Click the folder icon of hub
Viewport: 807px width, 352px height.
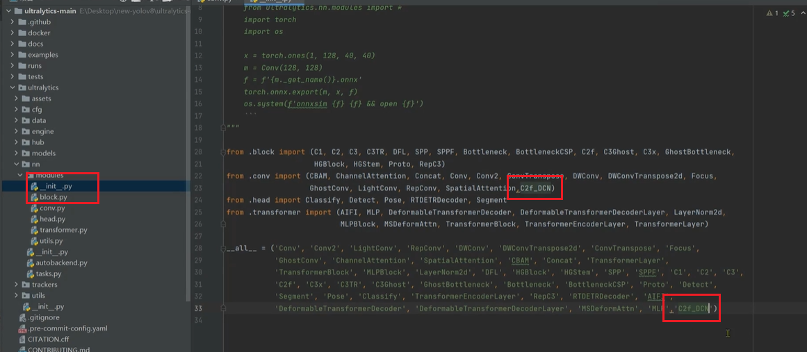click(26, 142)
